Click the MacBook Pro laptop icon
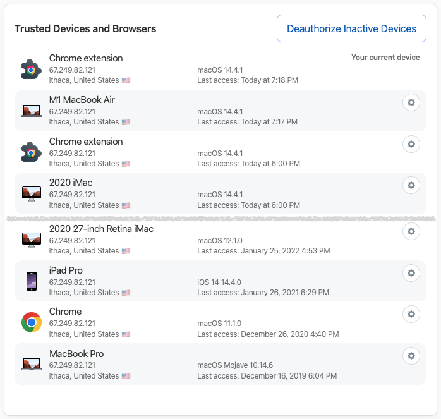 click(x=32, y=364)
